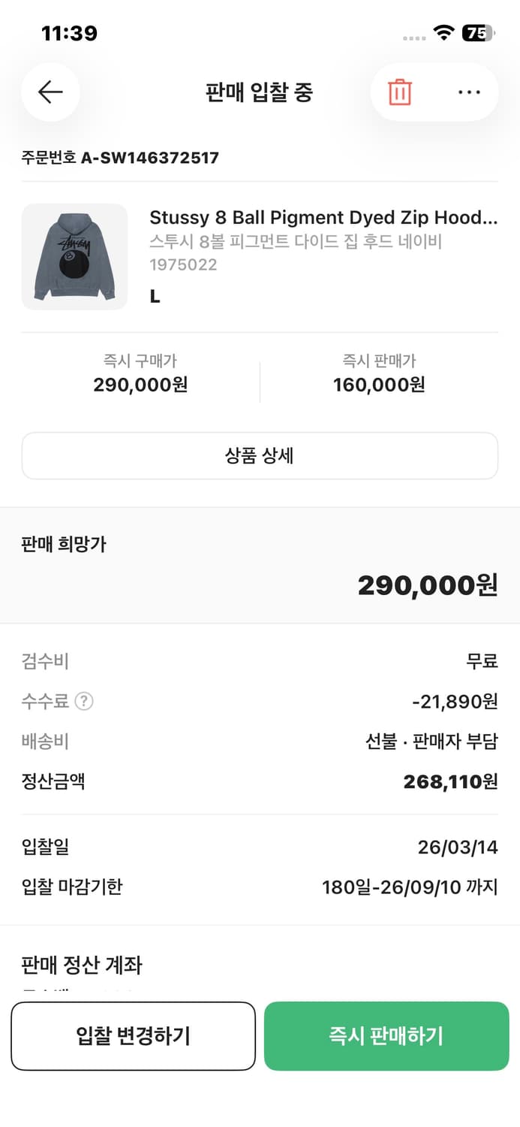Open the more options ellipsis icon
This screenshot has width=520, height=1127.
[x=468, y=92]
